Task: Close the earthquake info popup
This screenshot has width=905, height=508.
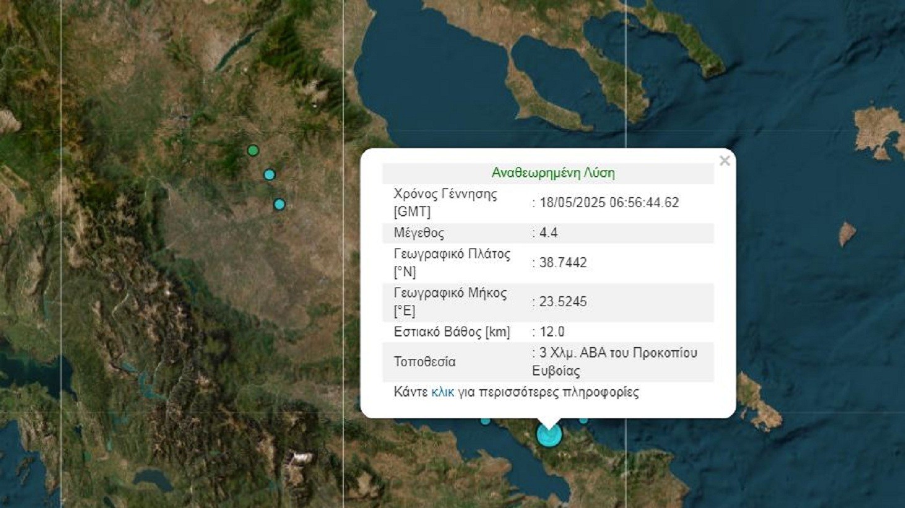Action: pyautogui.click(x=725, y=161)
